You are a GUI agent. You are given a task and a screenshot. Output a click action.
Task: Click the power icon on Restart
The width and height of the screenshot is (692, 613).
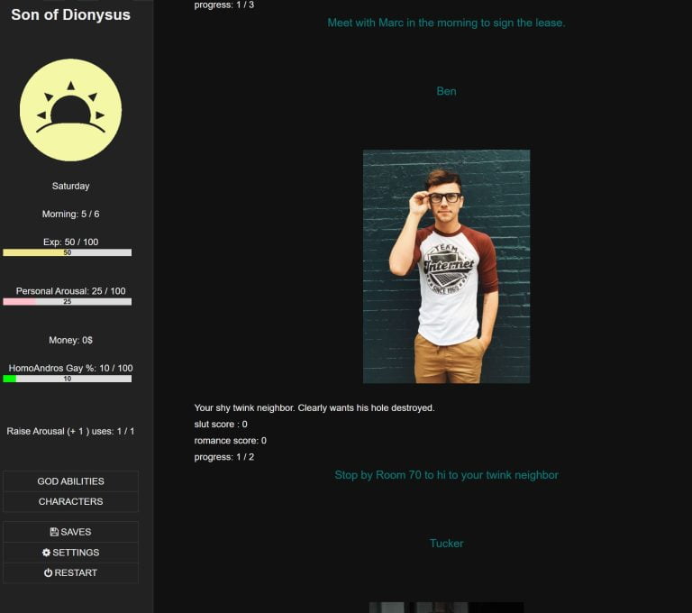pyautogui.click(x=48, y=573)
